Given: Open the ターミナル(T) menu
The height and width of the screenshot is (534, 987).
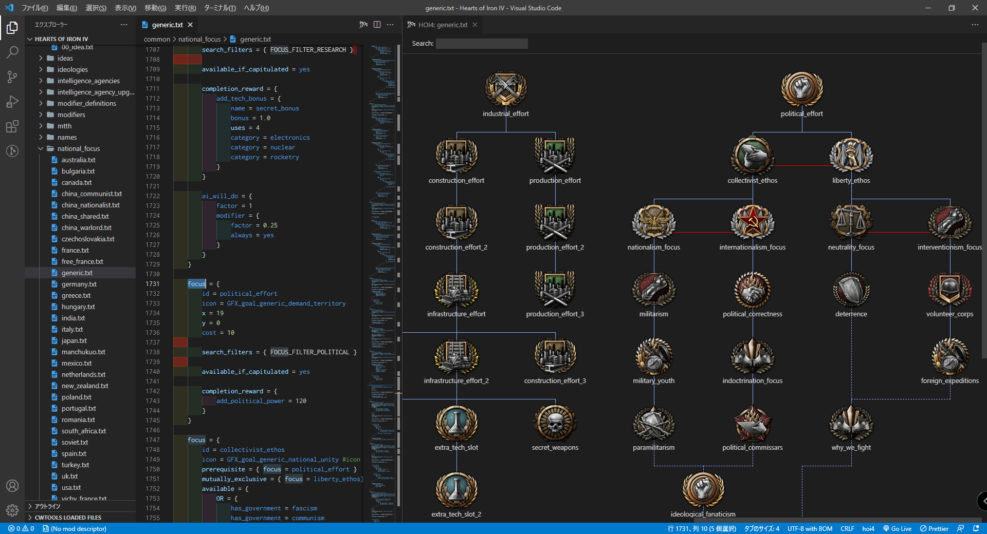Looking at the screenshot, I should (x=220, y=8).
